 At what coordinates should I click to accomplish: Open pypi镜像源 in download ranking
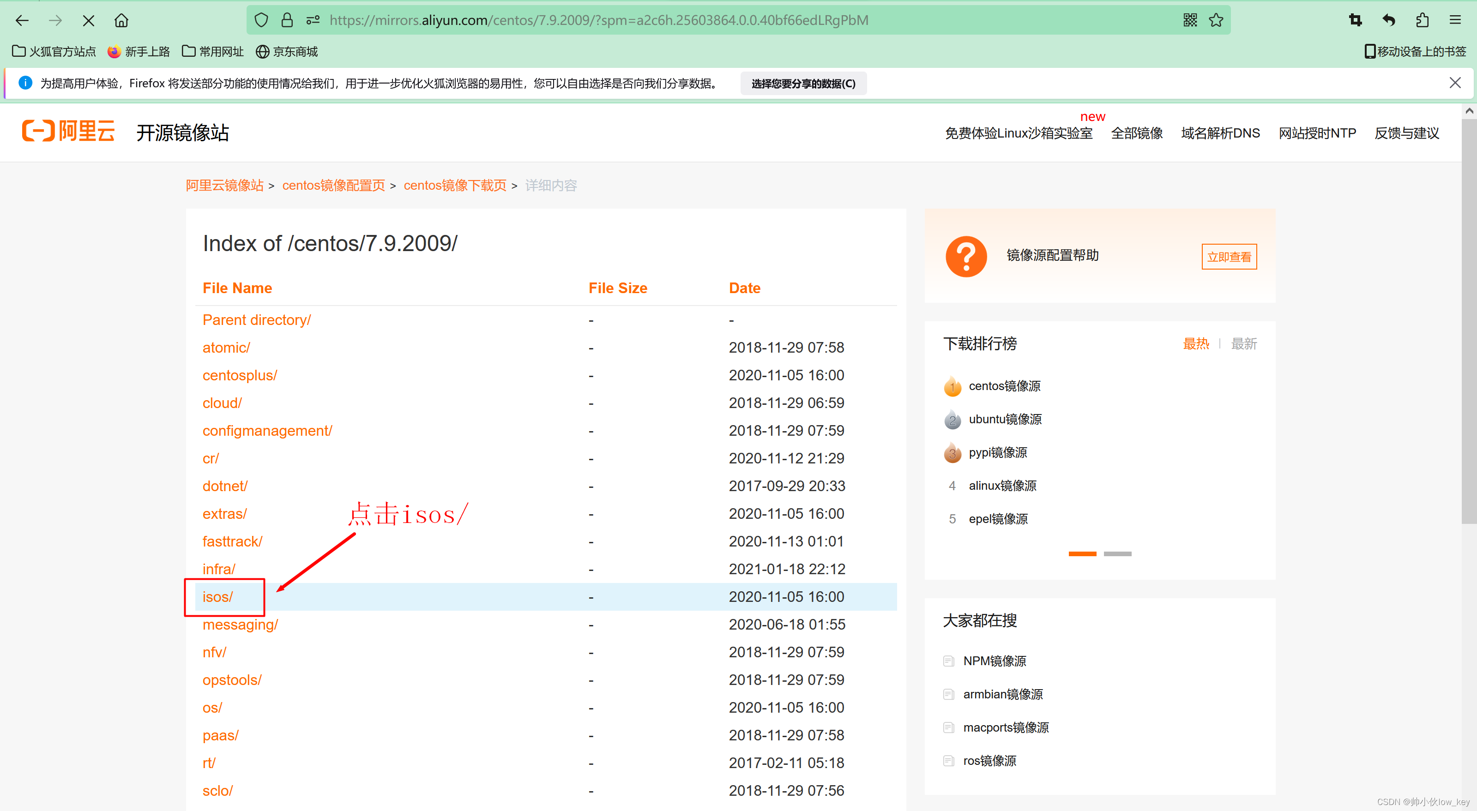[998, 453]
